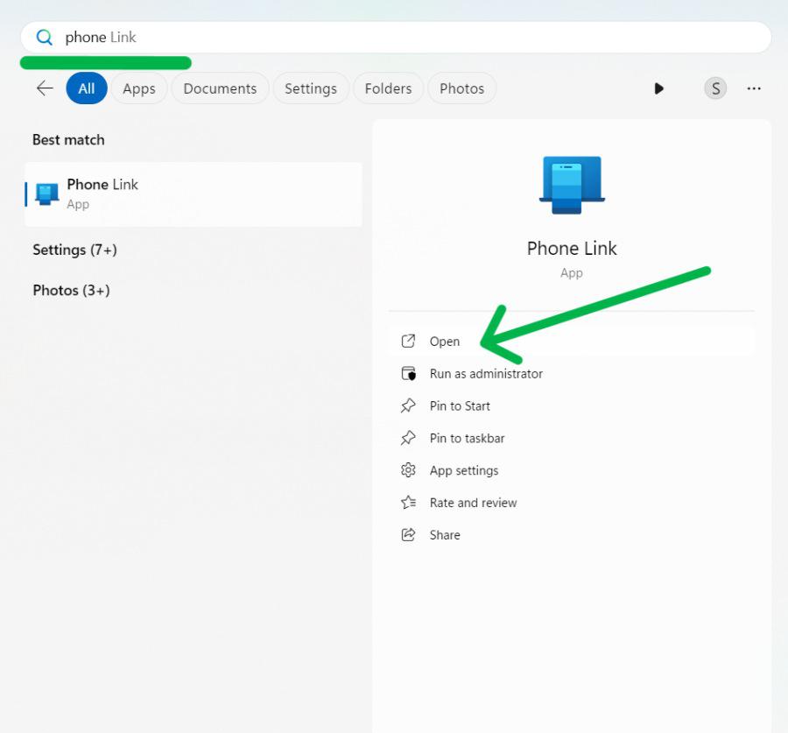Screen dimensions: 788x733
Task: Open the games or play options icon
Action: click(658, 88)
